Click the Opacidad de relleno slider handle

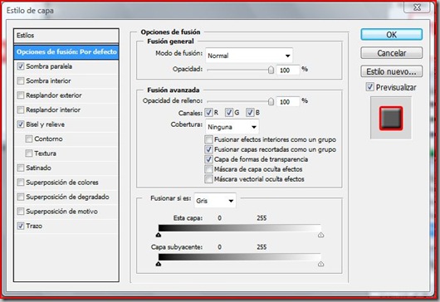coord(271,101)
